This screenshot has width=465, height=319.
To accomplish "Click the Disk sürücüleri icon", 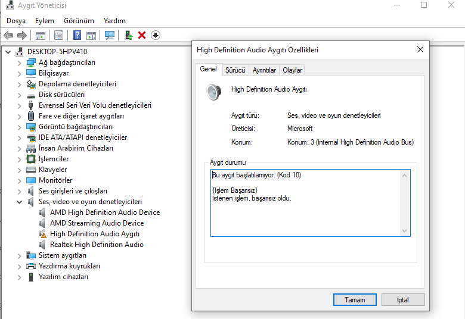I will (31, 95).
